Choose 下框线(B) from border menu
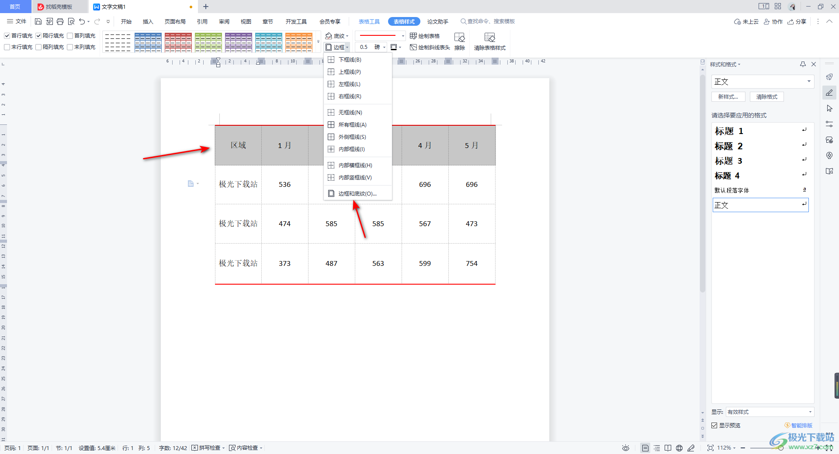This screenshot has height=454, width=839. click(357, 59)
